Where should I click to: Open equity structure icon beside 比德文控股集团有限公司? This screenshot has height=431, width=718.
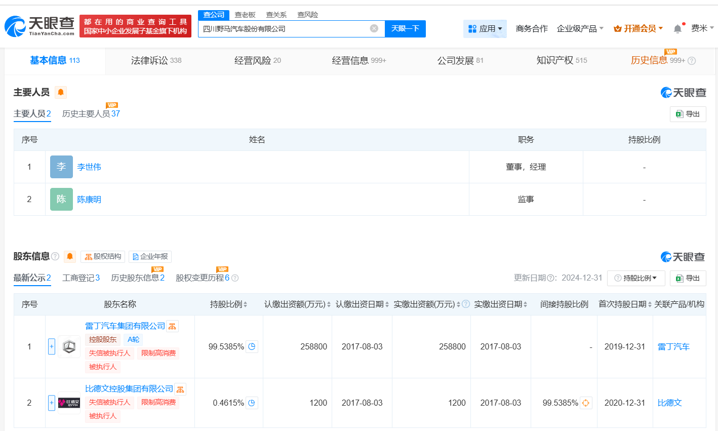pos(180,389)
